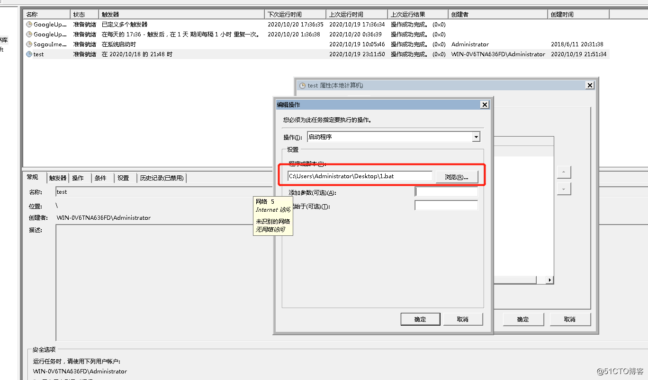The width and height of the screenshot is (648, 380).
Task: Click 准备就绪 status in the SogouIme... row
Action: pos(85,44)
